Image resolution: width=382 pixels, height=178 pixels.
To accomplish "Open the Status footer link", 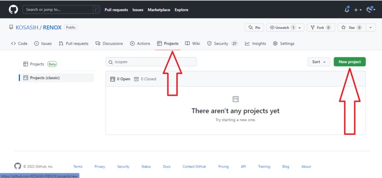I will point(146,167).
